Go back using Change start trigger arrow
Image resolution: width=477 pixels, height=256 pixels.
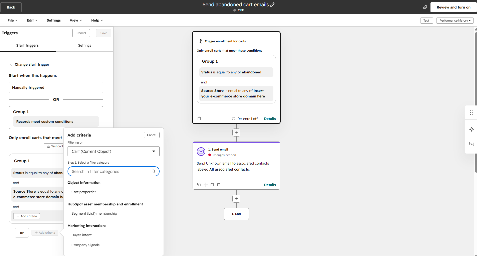(x=11, y=64)
